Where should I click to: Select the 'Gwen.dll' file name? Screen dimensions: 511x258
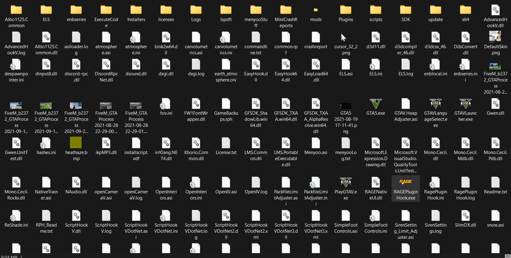(x=496, y=113)
